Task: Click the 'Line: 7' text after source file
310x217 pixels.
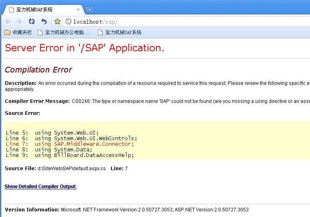Action: point(119,169)
